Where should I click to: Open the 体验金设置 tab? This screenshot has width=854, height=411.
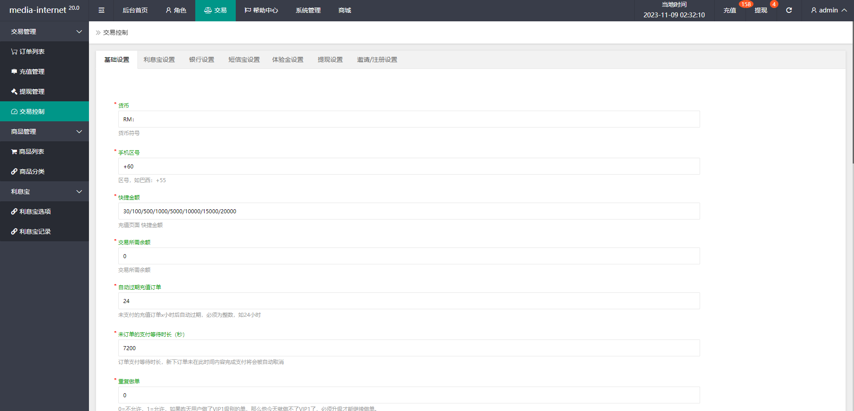tap(288, 60)
